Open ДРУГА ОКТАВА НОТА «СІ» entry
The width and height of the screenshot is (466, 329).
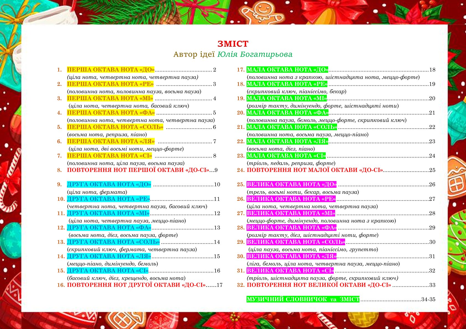pyautogui.click(x=108, y=271)
